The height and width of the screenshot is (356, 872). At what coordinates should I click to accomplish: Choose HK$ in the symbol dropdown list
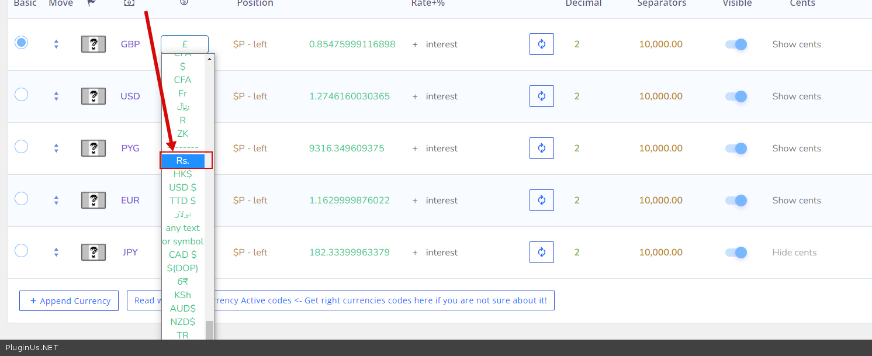[183, 174]
